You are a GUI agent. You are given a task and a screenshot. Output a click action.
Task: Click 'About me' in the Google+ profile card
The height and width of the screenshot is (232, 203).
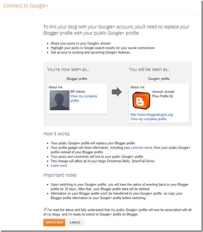click(x=137, y=87)
